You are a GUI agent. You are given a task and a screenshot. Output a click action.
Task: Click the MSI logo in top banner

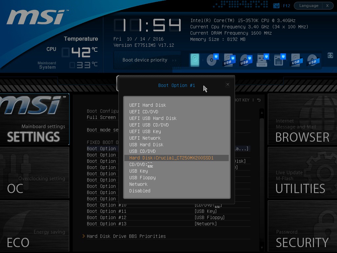coord(38,17)
